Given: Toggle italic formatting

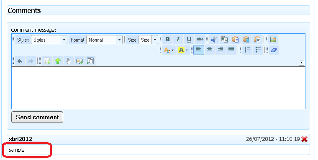Looking at the screenshot, I should tap(178, 40).
